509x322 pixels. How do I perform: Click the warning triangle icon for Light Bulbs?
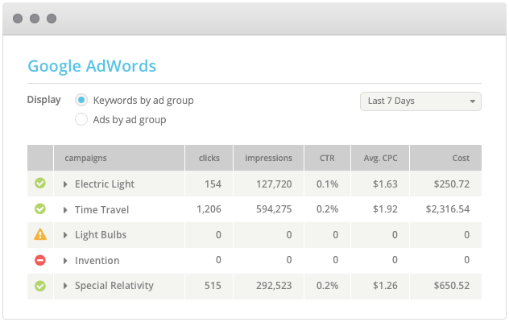(x=40, y=234)
